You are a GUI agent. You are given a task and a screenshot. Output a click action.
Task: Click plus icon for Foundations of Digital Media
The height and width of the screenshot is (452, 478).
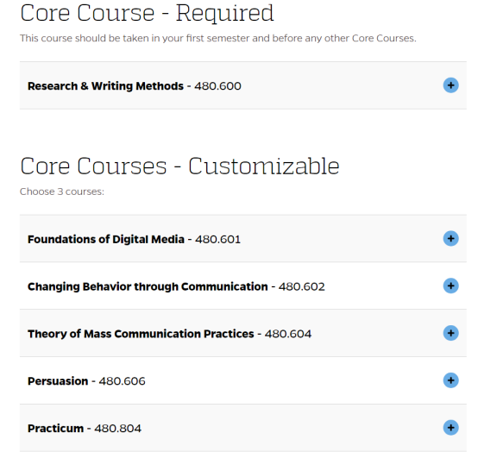click(450, 239)
